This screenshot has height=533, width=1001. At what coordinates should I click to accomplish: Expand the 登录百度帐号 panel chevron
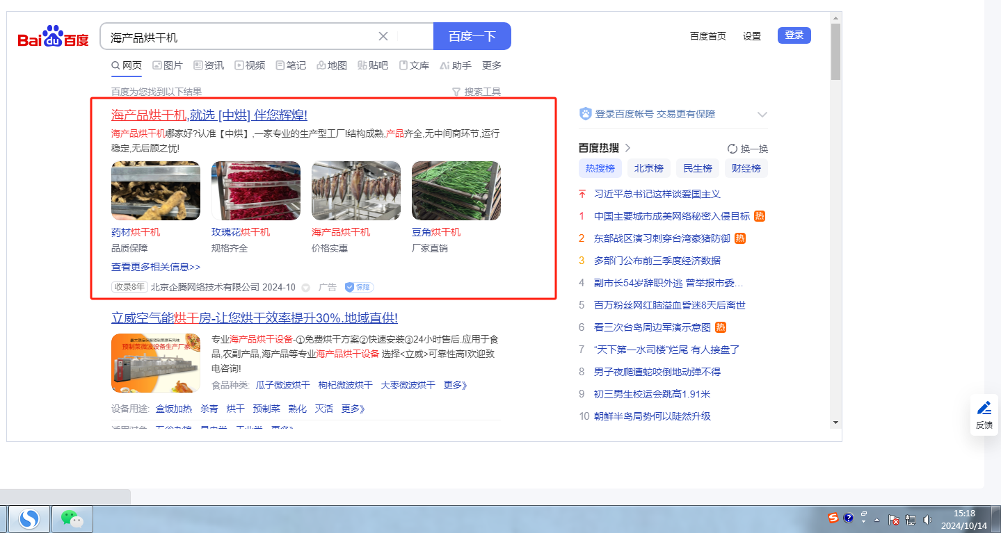point(762,115)
